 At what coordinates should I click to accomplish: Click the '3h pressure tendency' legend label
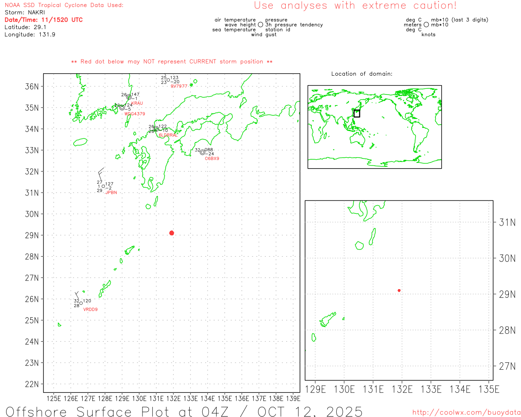294,25
